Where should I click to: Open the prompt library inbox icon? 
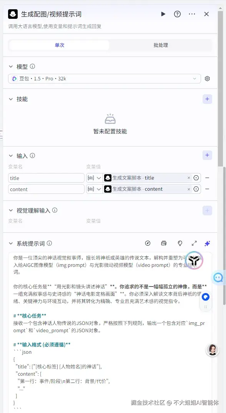(164, 243)
